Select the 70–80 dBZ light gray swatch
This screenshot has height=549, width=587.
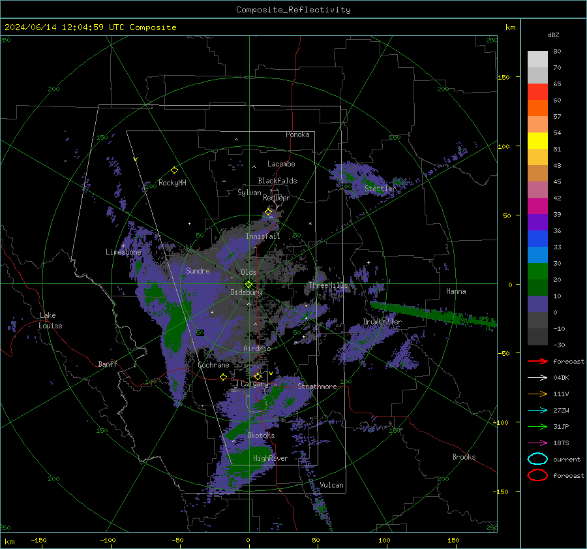[537, 59]
